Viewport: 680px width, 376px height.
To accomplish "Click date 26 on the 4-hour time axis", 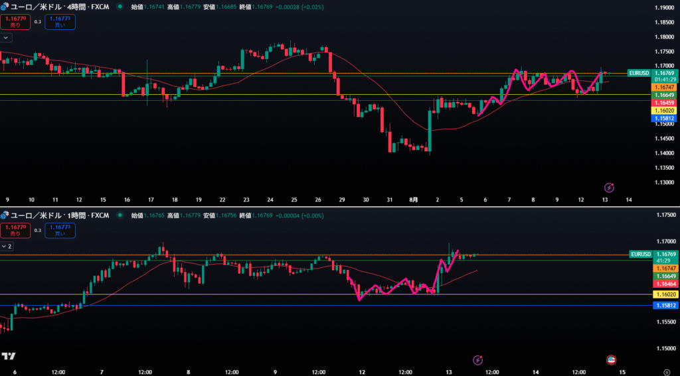I will tap(318, 200).
